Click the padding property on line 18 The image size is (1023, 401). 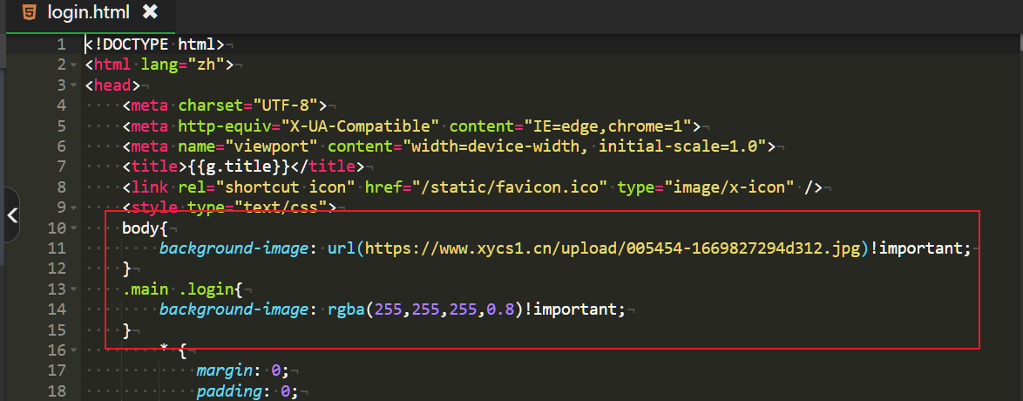[x=229, y=391]
